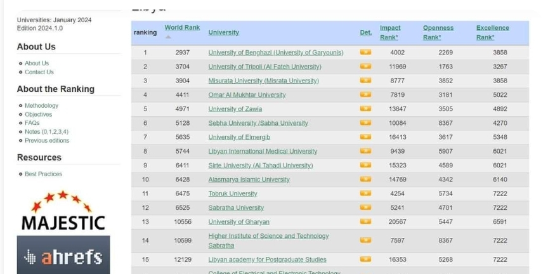
Task: Open Notes (0,1,2,3,4) link
Action: [x=46, y=132]
